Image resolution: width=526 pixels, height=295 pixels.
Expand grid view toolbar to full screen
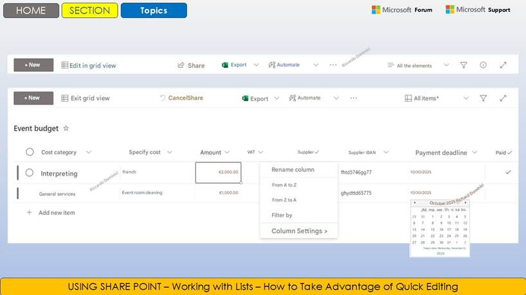[x=503, y=98]
